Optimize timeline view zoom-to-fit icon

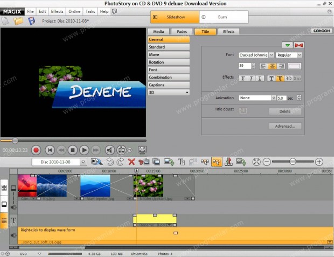click(256, 162)
